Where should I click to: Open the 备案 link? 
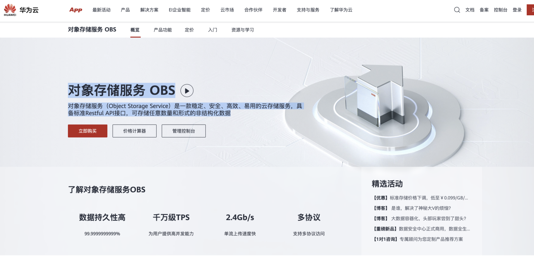[484, 10]
